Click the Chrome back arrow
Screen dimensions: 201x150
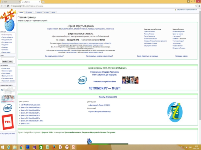(x=2, y=6)
